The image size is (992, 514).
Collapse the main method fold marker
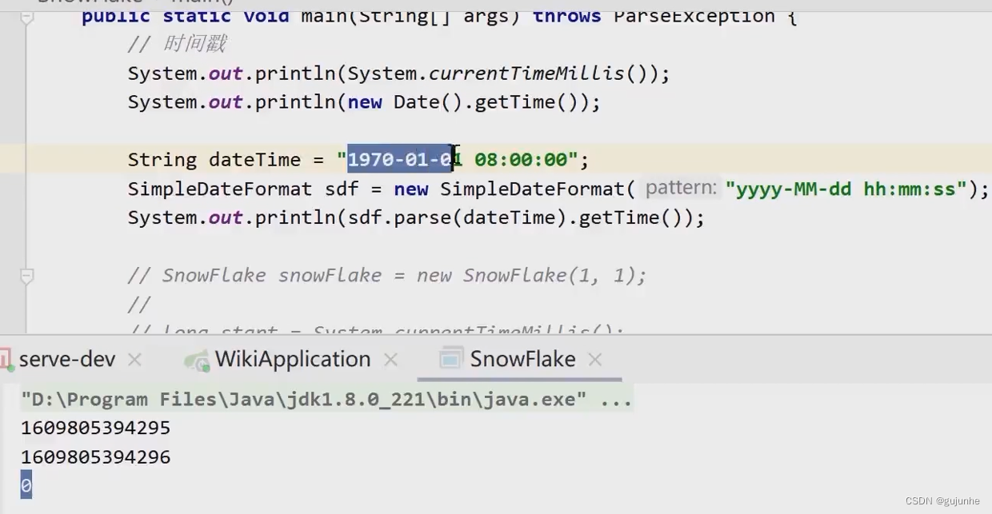[x=26, y=18]
